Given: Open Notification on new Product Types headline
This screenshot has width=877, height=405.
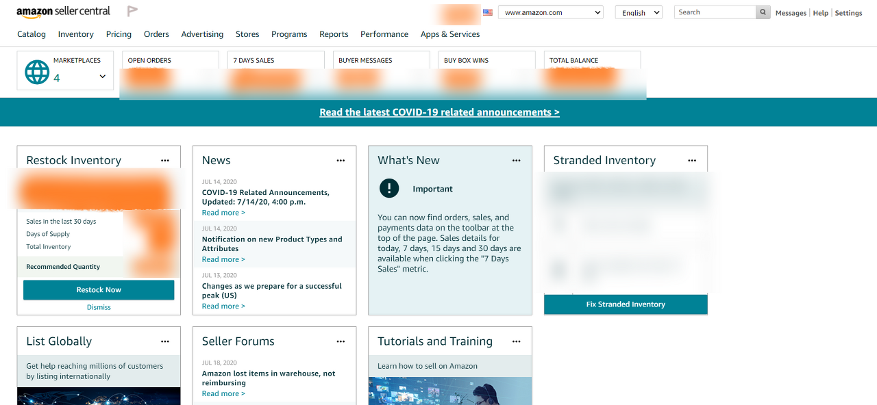Looking at the screenshot, I should (272, 244).
